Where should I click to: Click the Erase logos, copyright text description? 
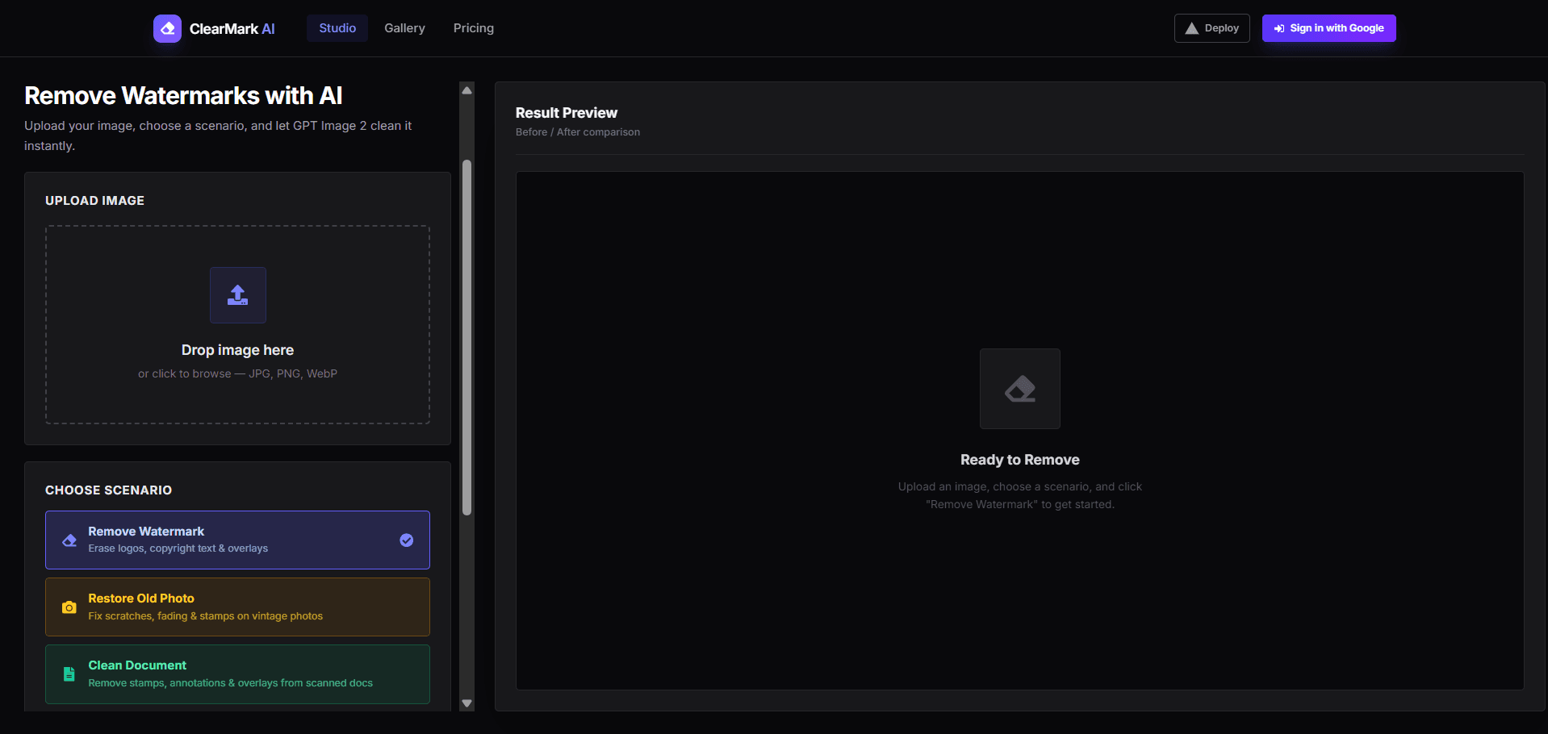178,548
